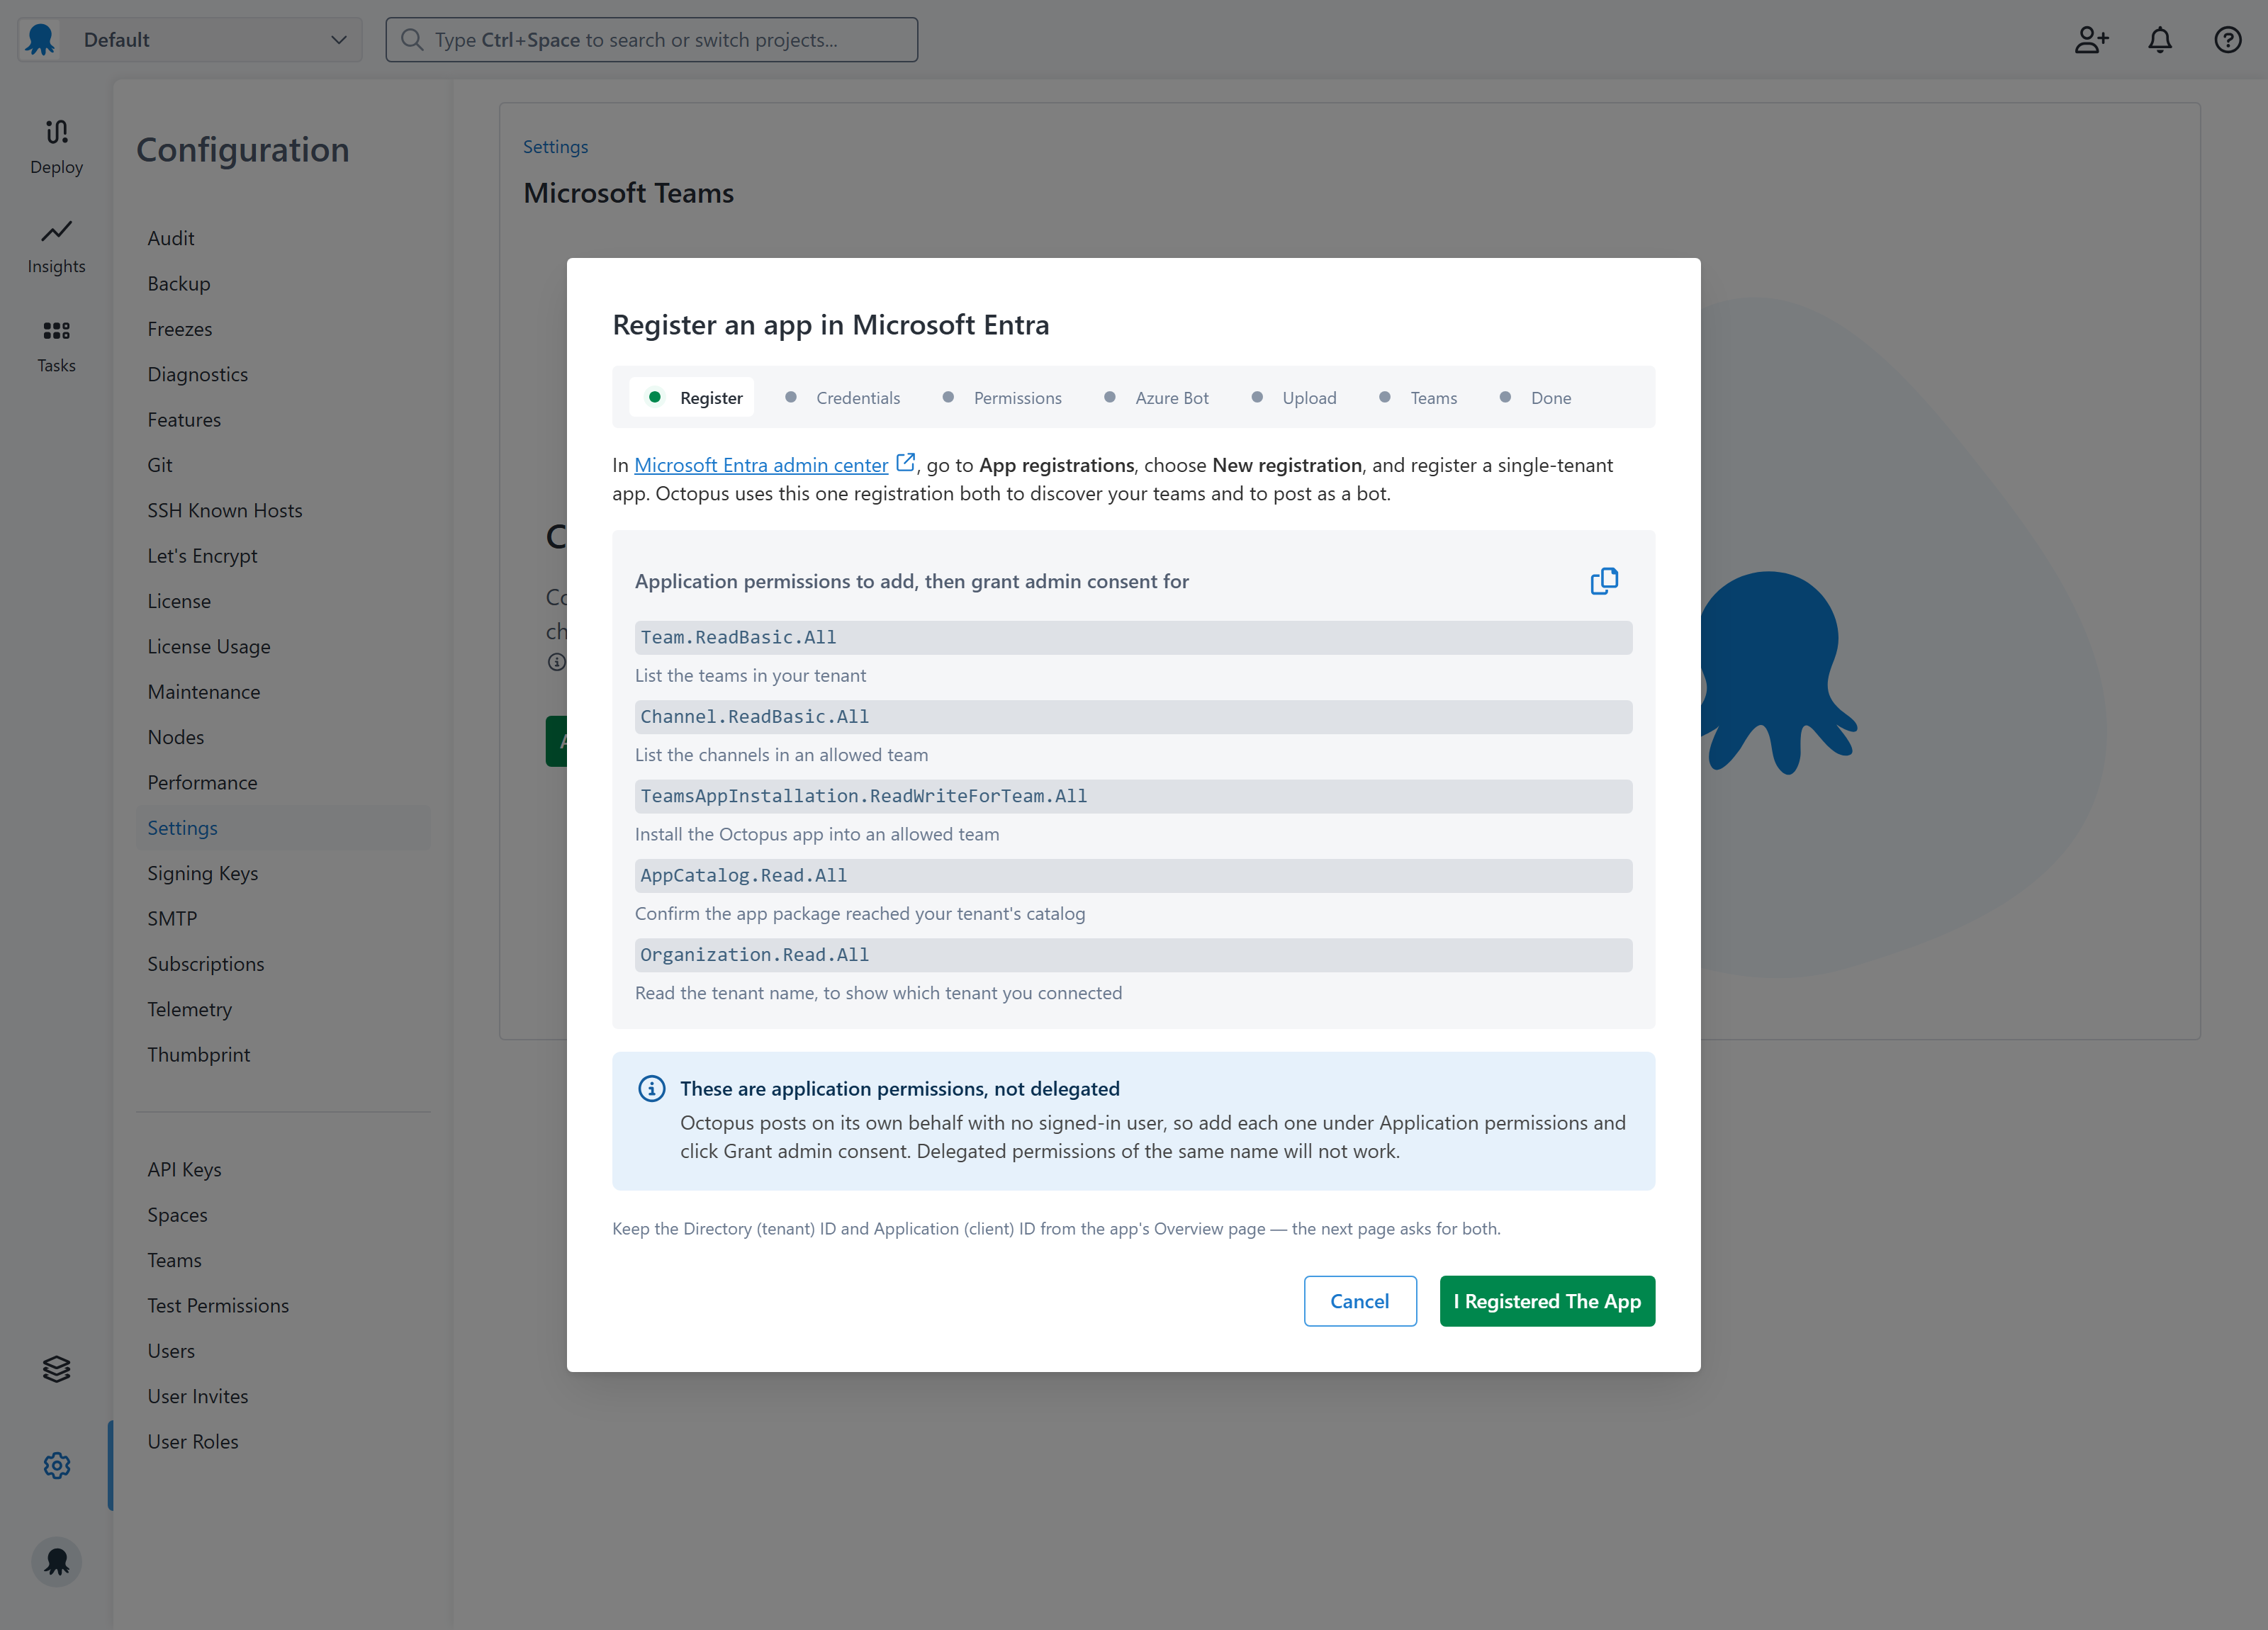Open Insights in the sidebar
The width and height of the screenshot is (2268, 1630).
pos(57,247)
